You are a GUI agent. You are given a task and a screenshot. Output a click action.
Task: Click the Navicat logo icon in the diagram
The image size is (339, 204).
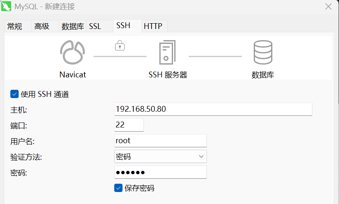[72, 53]
